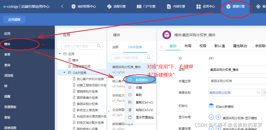Click the back chevron in top navigation

(62, 6)
